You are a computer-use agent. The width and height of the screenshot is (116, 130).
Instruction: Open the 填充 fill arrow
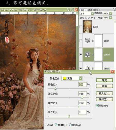[111, 18]
